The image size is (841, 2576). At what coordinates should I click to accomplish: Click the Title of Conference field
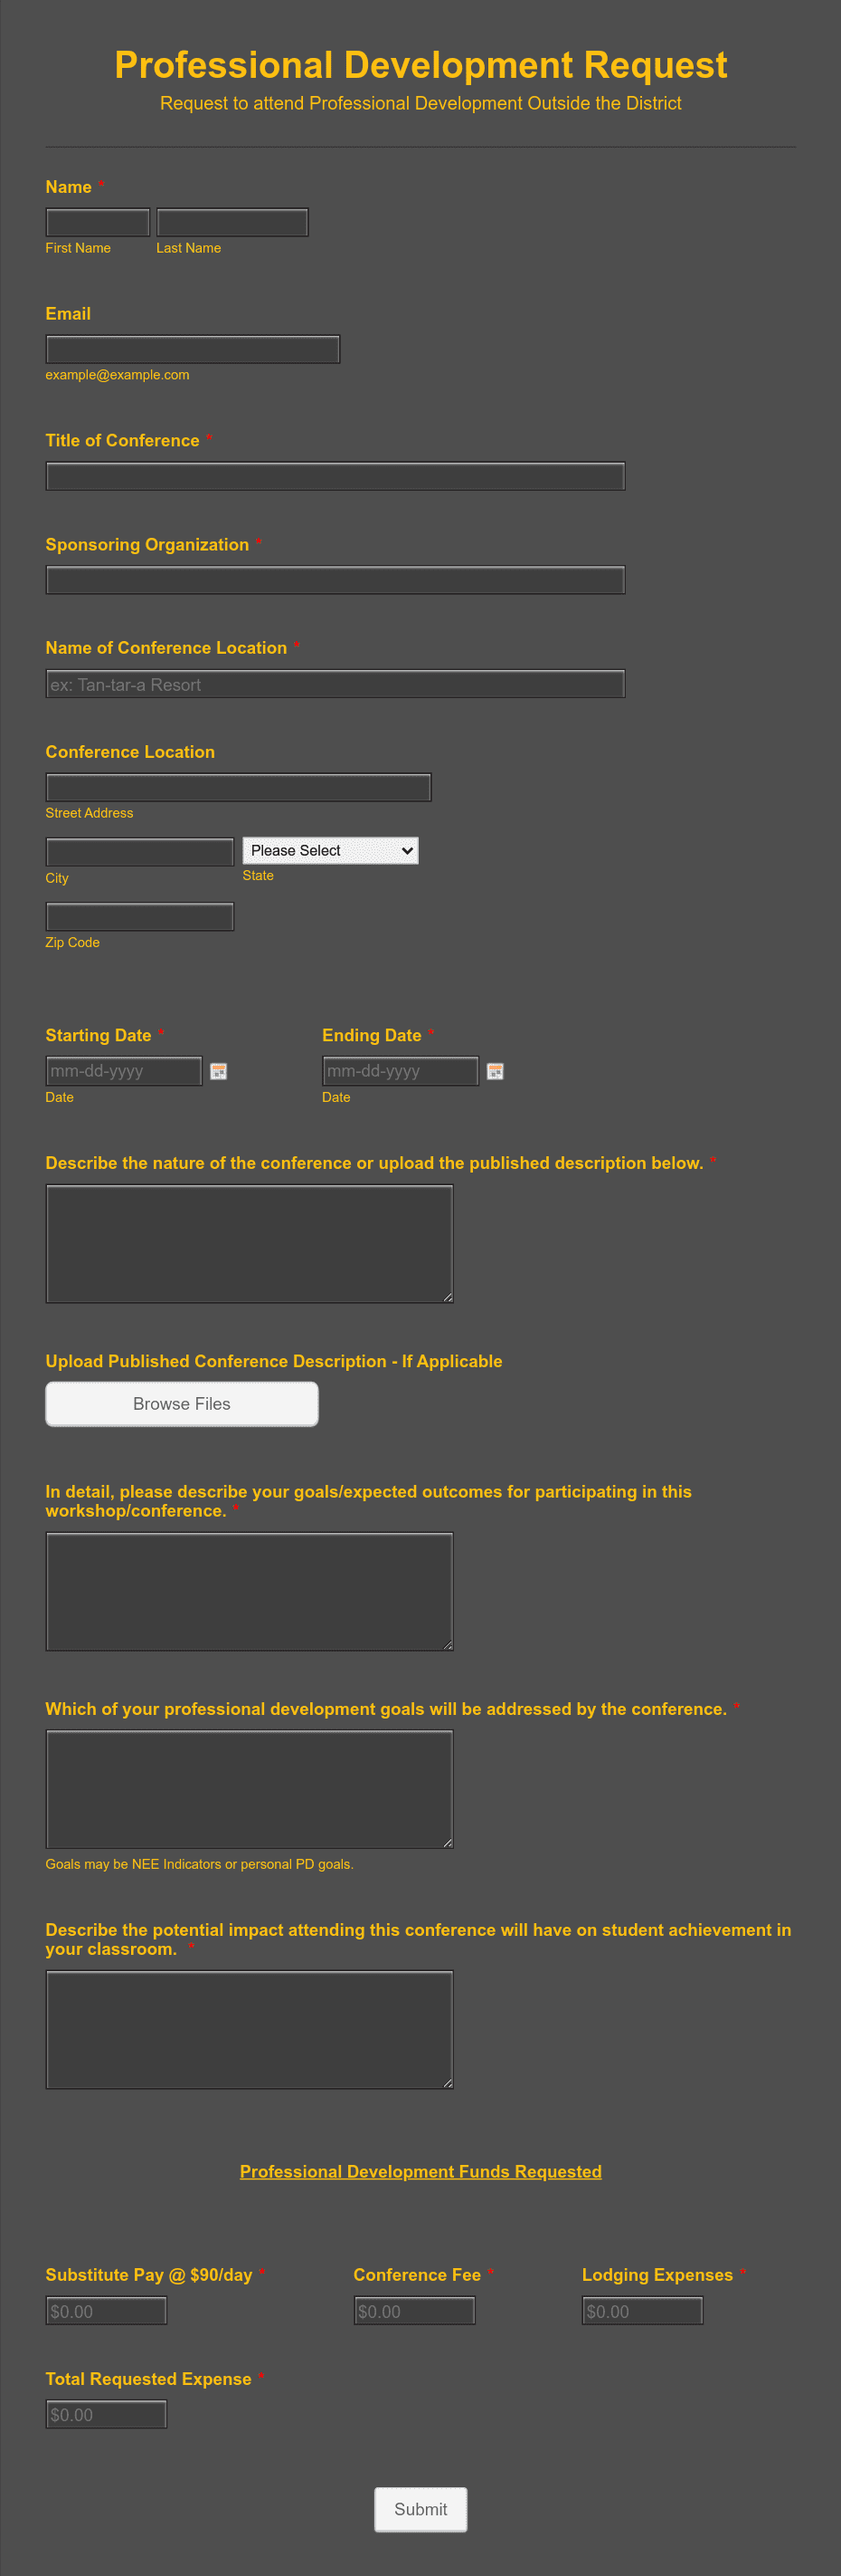coord(335,475)
